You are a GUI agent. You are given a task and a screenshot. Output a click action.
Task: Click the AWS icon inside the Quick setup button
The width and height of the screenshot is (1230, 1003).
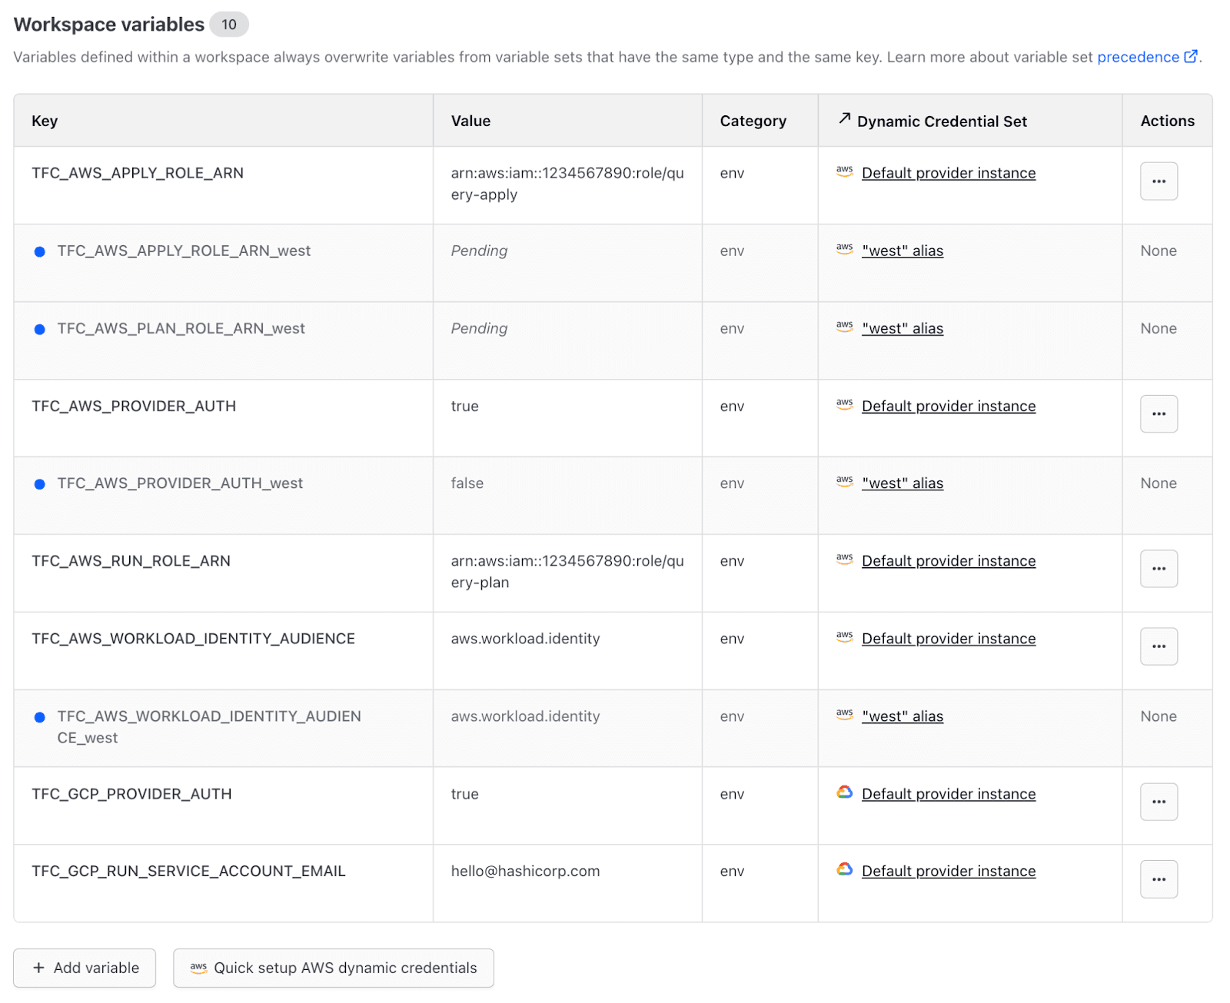199,968
